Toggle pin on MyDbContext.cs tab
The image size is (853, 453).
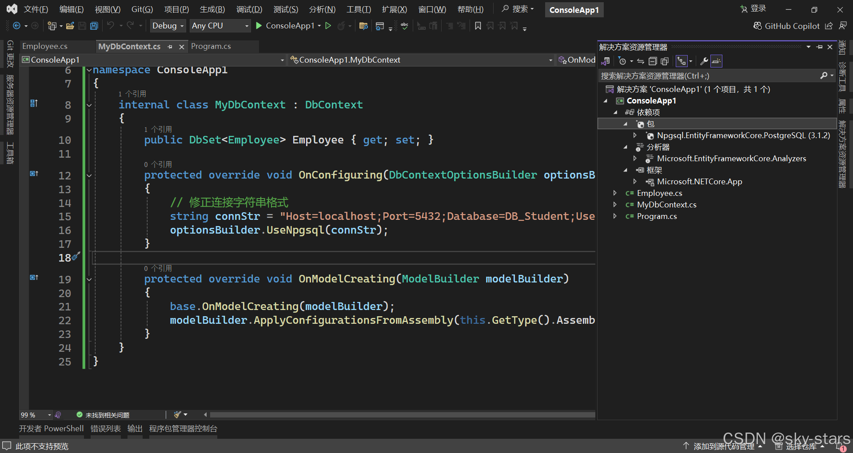tap(170, 47)
